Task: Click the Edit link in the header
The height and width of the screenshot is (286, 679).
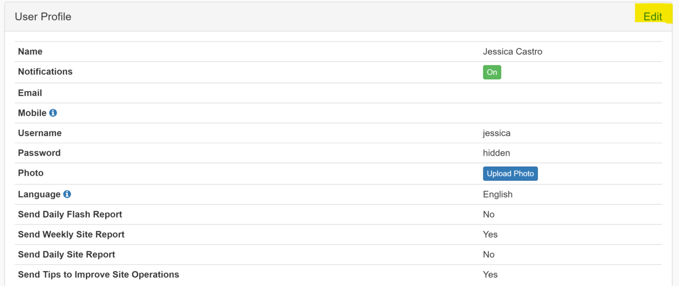Action: pyautogui.click(x=652, y=16)
